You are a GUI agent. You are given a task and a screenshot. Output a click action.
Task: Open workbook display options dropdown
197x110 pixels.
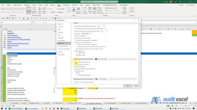coord(103,59)
